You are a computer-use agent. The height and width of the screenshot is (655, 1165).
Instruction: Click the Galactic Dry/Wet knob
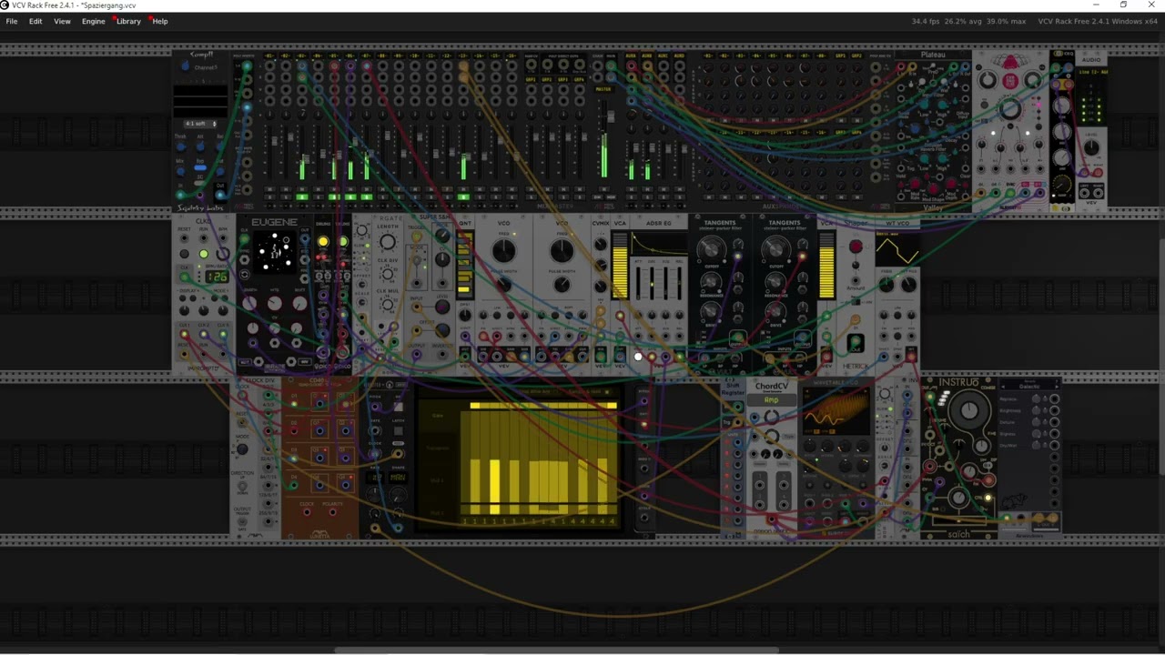(x=1037, y=446)
